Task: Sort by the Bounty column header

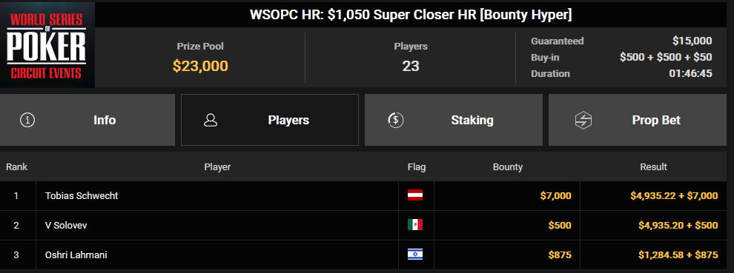Action: (x=507, y=167)
